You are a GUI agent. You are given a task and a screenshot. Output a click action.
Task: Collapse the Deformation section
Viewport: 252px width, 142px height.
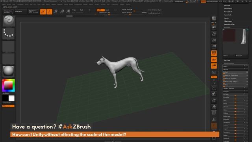click(x=229, y=63)
